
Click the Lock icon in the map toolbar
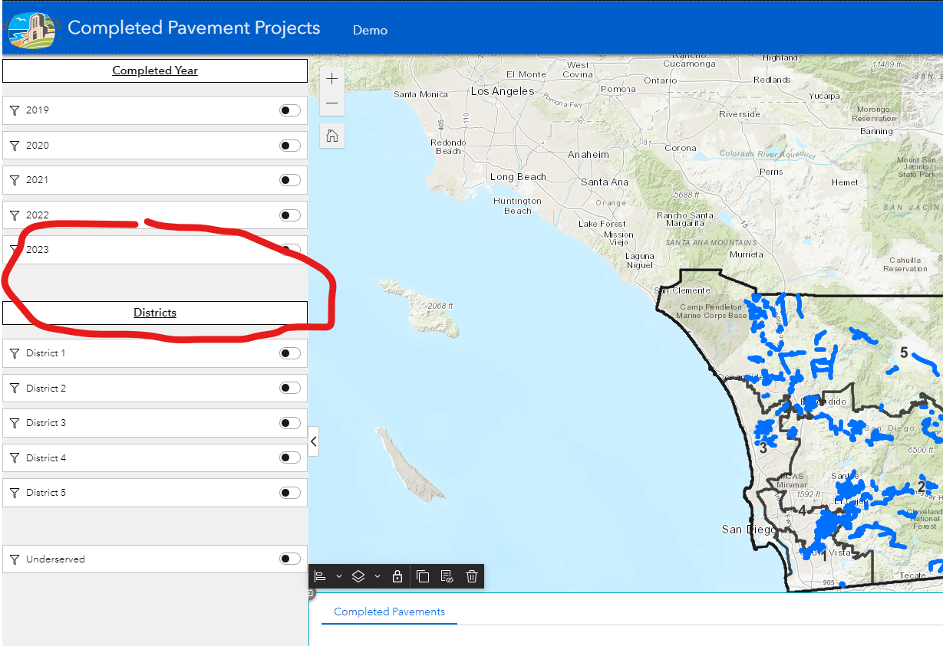point(397,576)
